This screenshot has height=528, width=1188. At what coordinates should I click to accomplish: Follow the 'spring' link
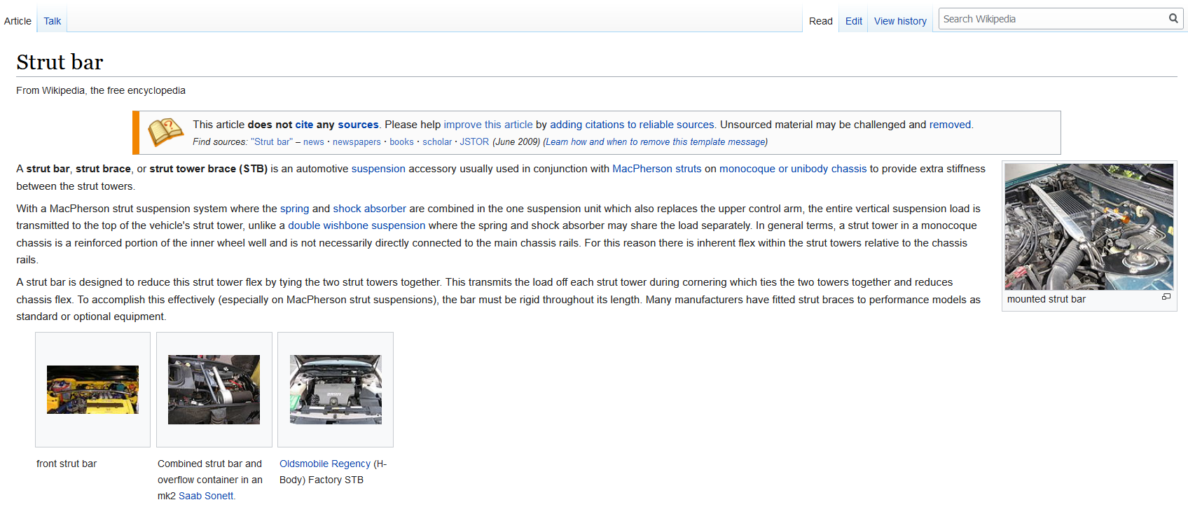pyautogui.click(x=294, y=209)
